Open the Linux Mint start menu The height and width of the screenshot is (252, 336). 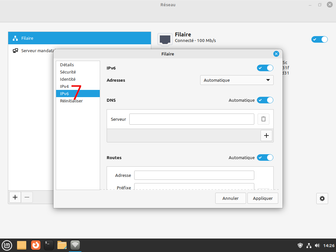(7, 245)
